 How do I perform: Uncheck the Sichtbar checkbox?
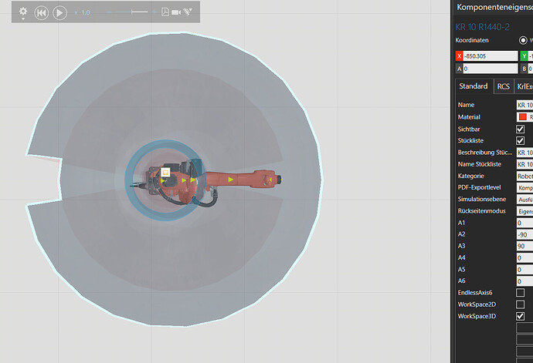[x=521, y=129]
